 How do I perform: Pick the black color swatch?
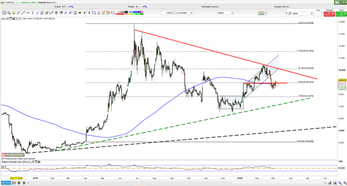tap(126, 12)
